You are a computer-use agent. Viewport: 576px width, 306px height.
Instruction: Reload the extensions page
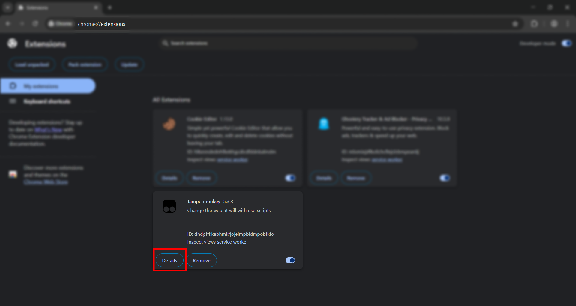tap(35, 24)
